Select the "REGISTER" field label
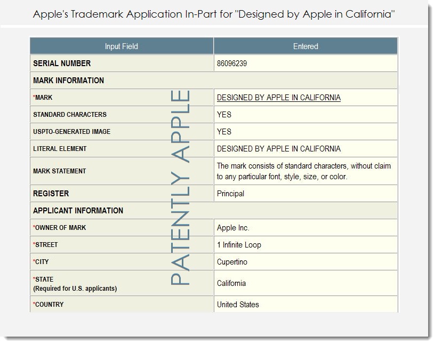Viewport: 434px width, 343px height. [51, 194]
